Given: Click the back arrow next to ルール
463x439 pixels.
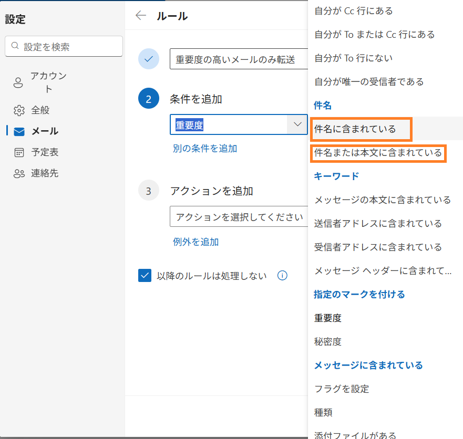Looking at the screenshot, I should pos(141,16).
